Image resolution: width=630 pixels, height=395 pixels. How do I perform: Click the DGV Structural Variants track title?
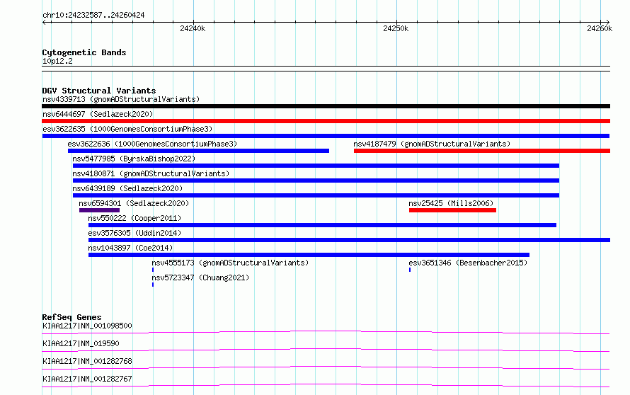click(x=99, y=91)
